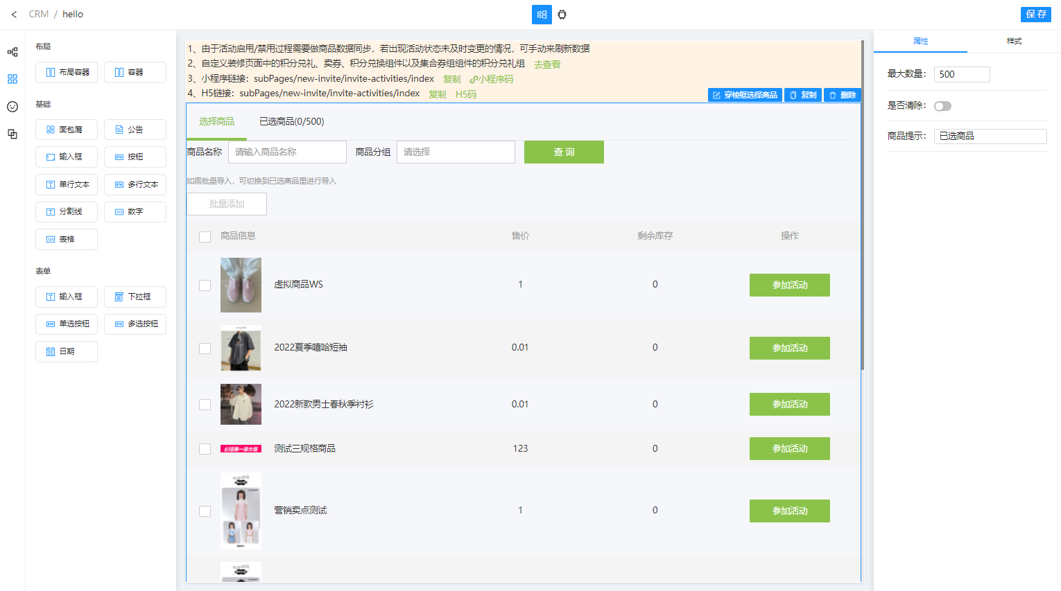Open the smiley face sidebar icon

coord(12,107)
